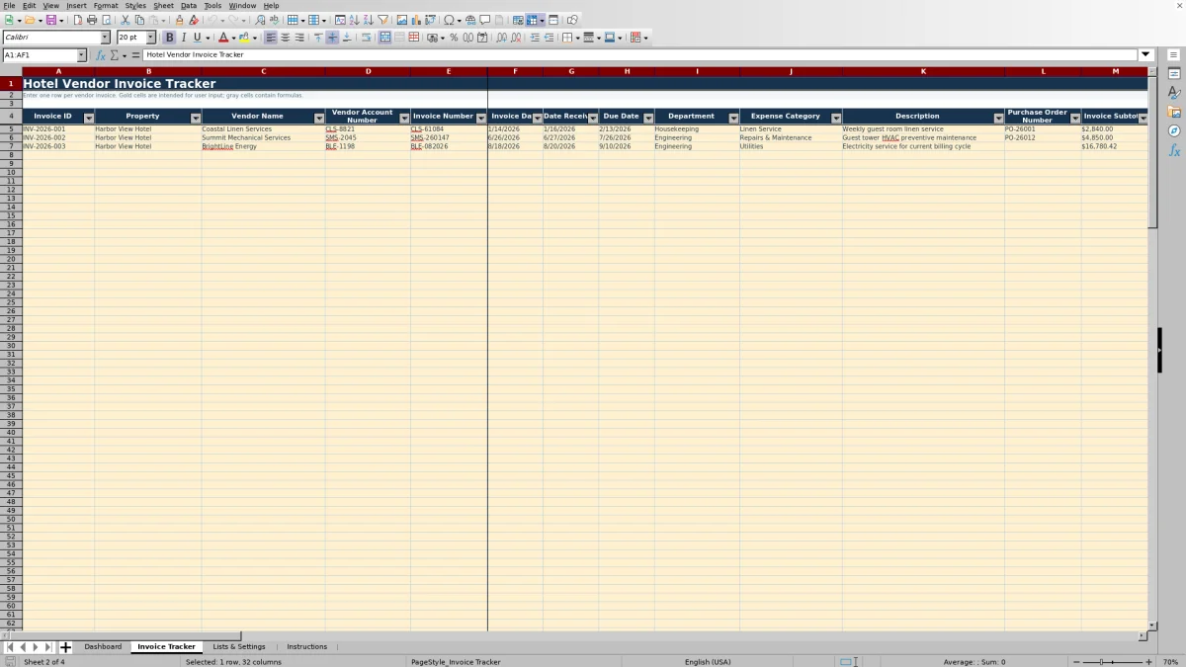Open Invoice ID column filter dropdown

(89, 118)
